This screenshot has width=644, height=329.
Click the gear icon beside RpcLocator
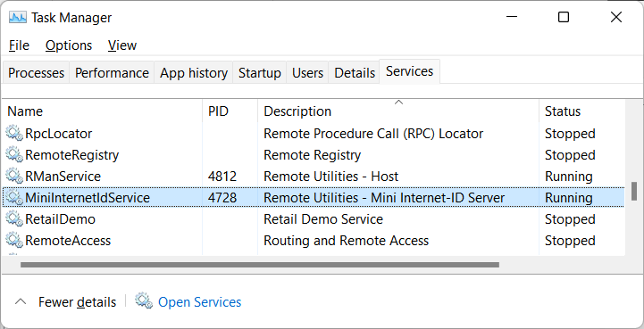click(x=14, y=134)
